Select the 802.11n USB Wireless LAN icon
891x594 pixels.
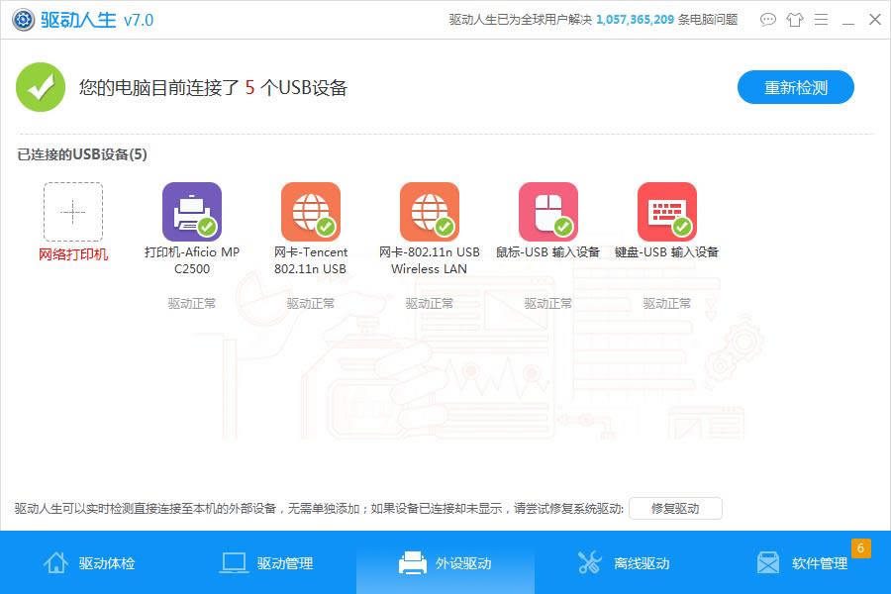pyautogui.click(x=430, y=212)
